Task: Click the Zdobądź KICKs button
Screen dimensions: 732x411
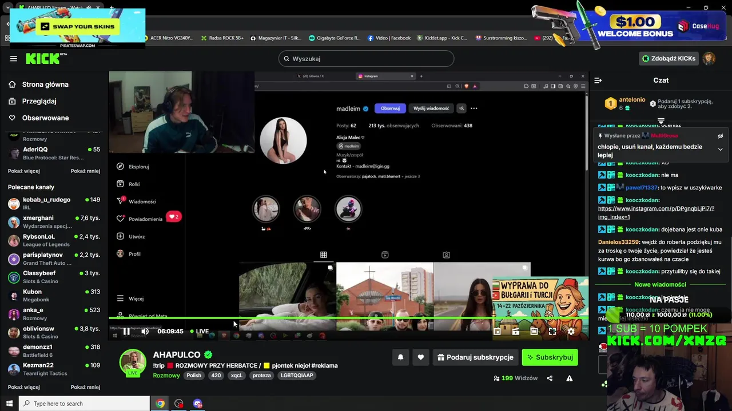Action: pyautogui.click(x=669, y=58)
